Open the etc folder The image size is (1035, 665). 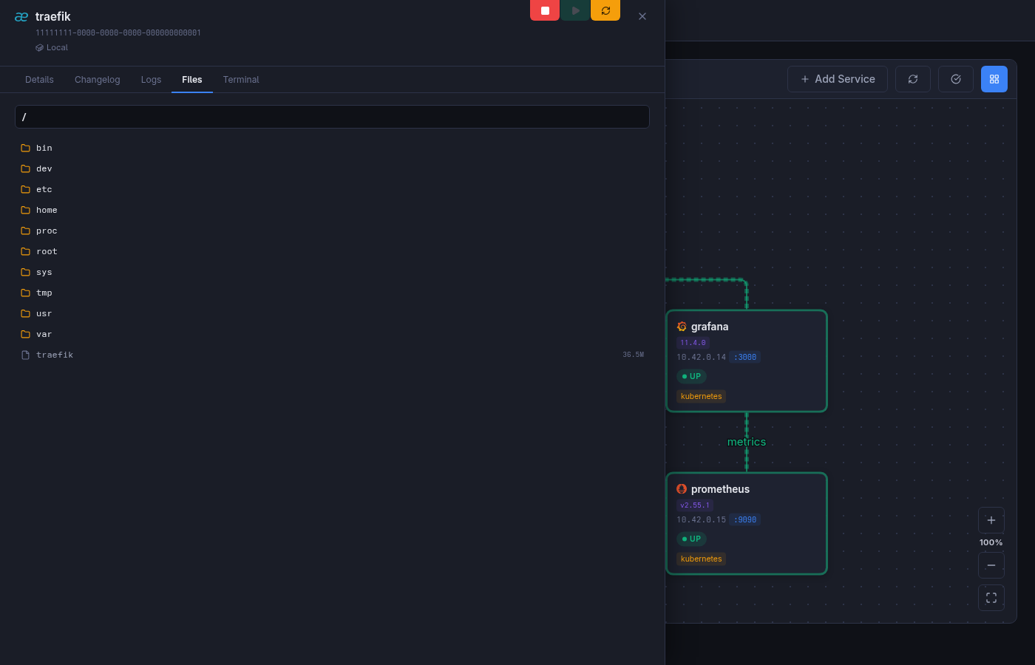332,189
